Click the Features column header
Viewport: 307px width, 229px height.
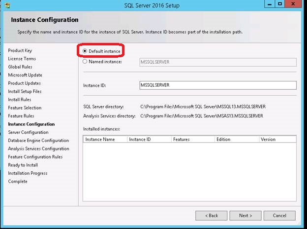pos(193,139)
